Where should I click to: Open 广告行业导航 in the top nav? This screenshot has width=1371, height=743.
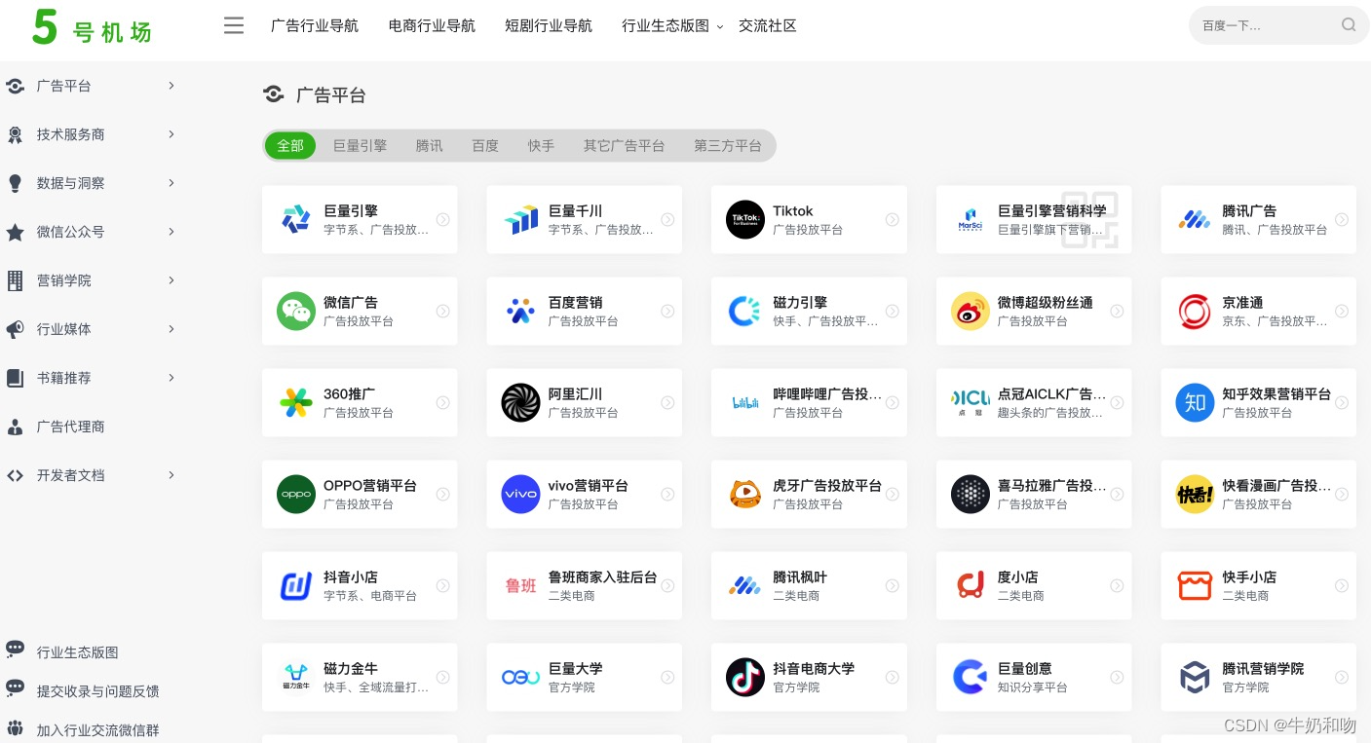pos(315,26)
